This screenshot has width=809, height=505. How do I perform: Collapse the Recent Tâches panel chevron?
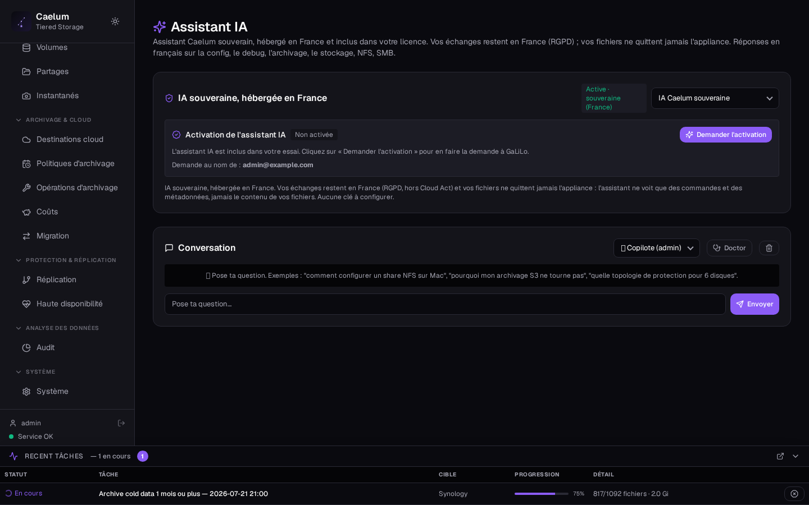click(796, 456)
